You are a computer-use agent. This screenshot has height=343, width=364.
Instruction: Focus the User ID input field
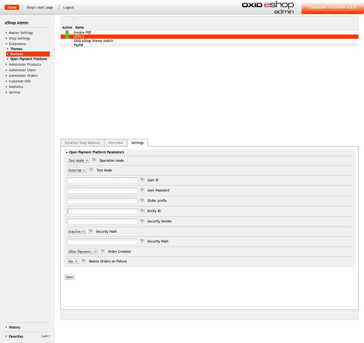103,180
